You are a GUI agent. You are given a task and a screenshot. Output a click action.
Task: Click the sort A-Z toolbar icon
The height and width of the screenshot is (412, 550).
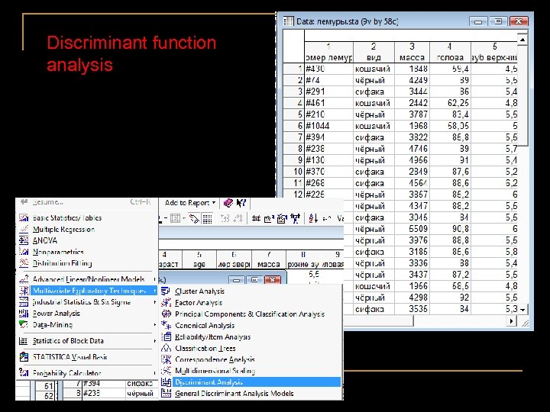pos(313,219)
